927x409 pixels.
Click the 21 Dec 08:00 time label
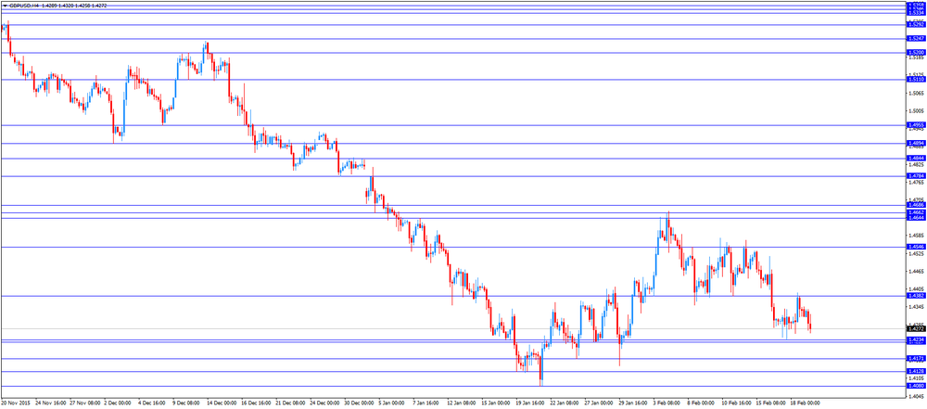pos(291,403)
